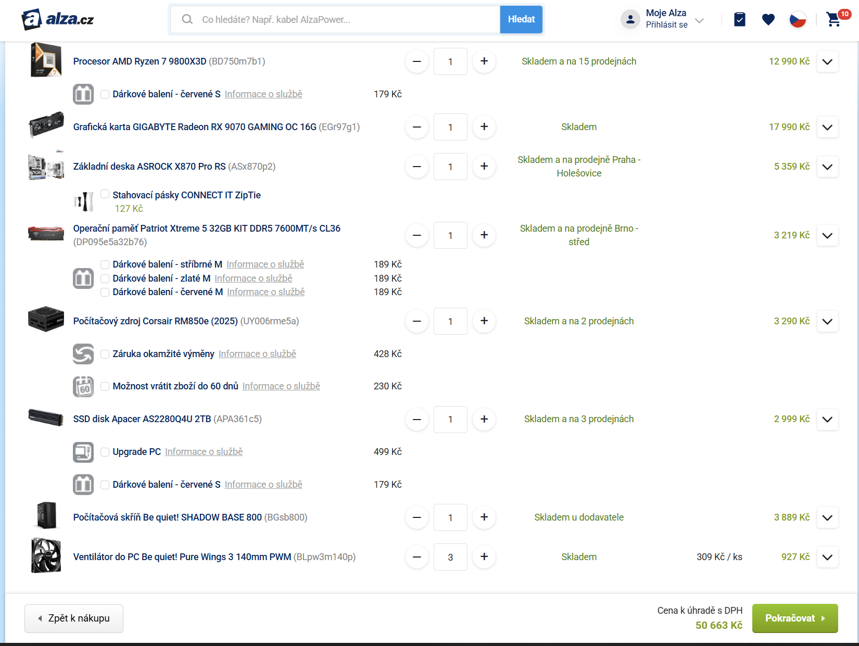Click the Upgrade PC service icon
This screenshot has height=646, width=859.
click(83, 452)
